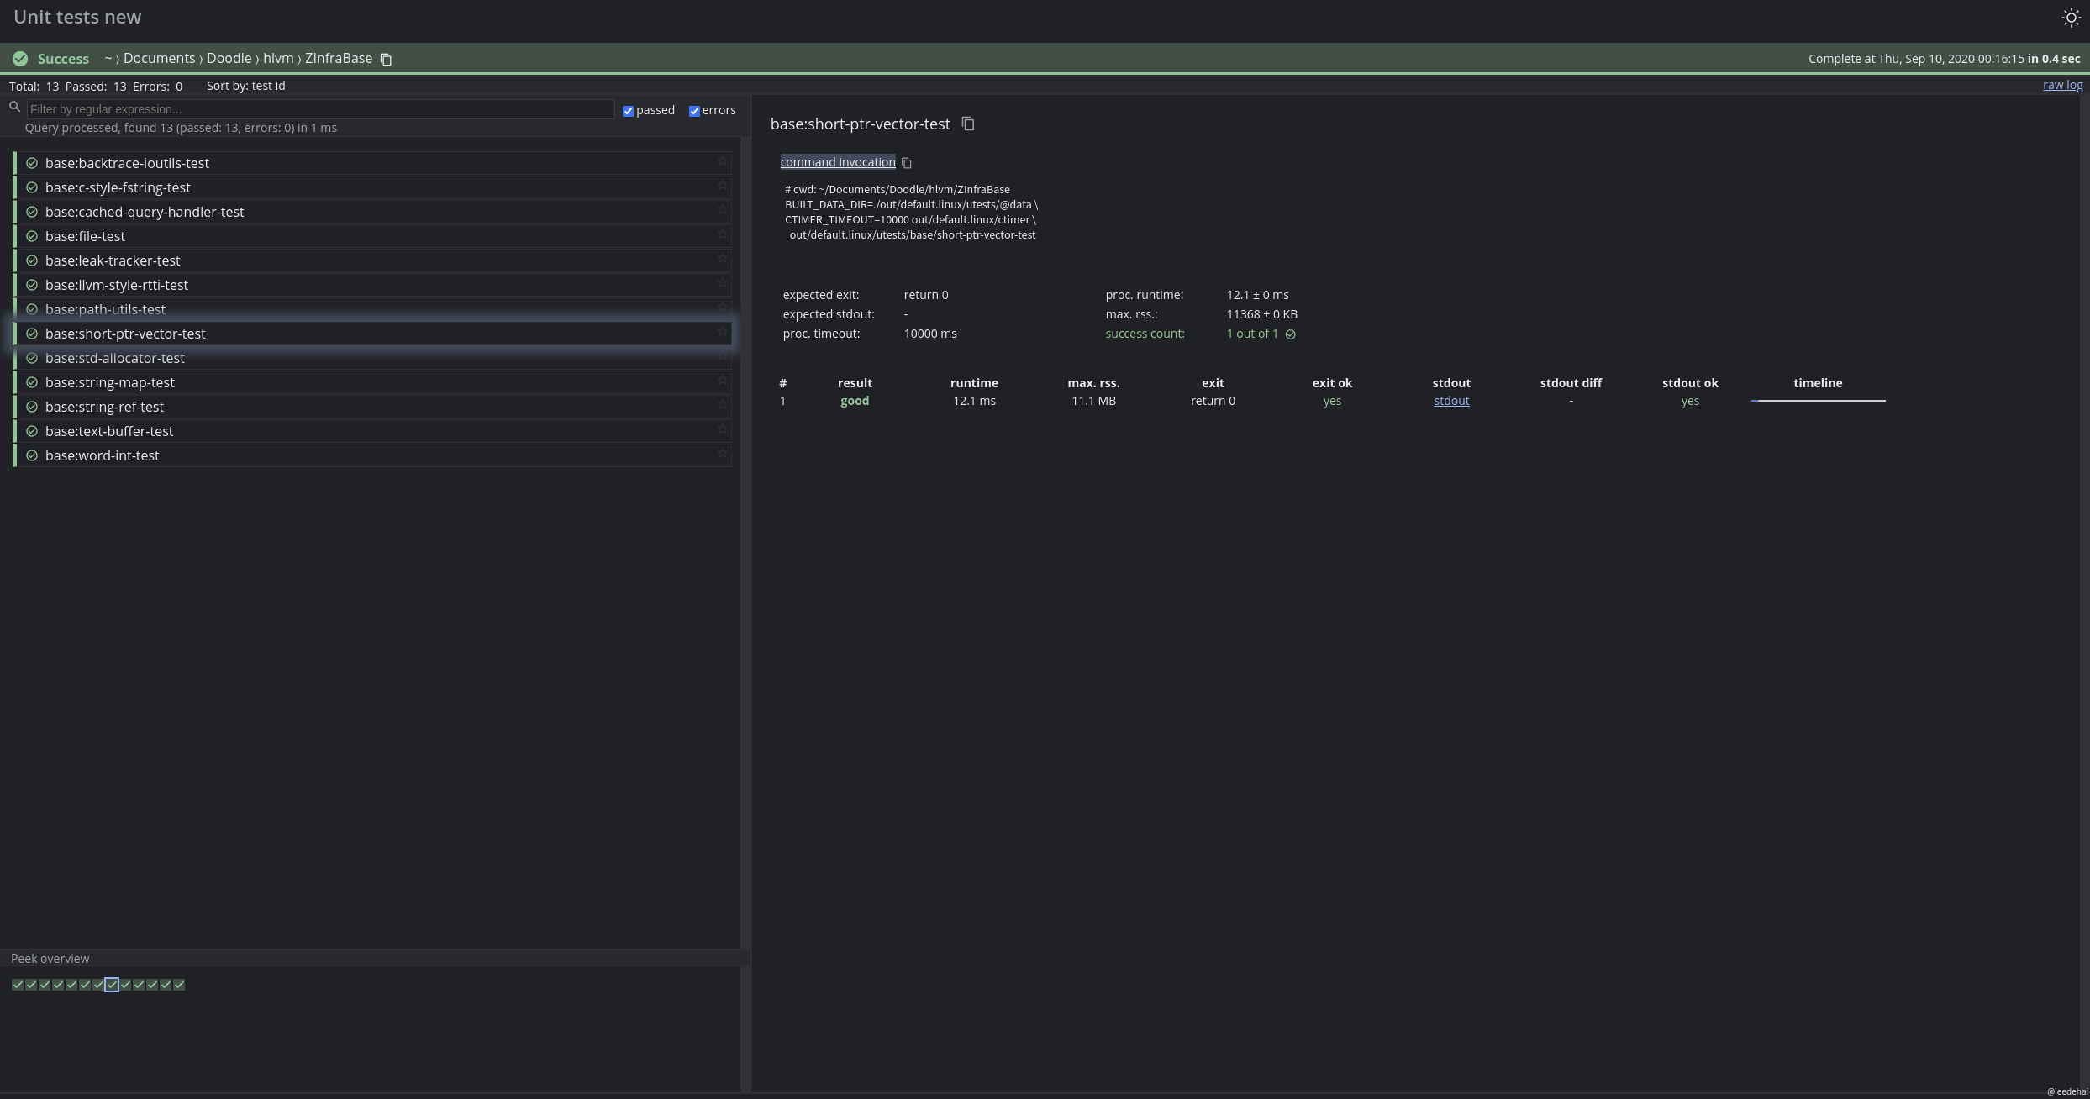Toggle favorite star on base:path-utils-test
The height and width of the screenshot is (1099, 2090).
coord(722,308)
